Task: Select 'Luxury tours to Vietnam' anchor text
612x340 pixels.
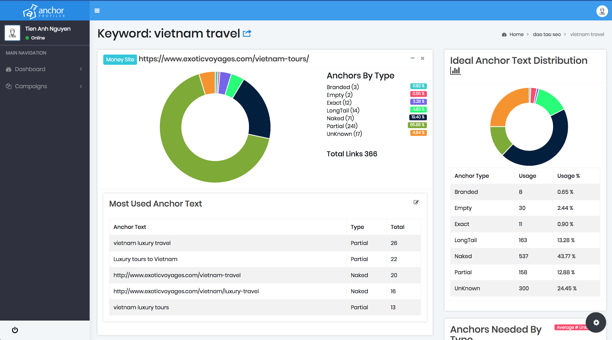Action: (x=145, y=259)
